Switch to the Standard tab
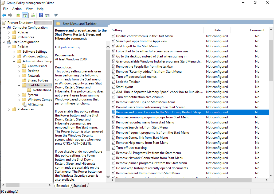The width and height of the screenshot is (274, 194). (79, 185)
